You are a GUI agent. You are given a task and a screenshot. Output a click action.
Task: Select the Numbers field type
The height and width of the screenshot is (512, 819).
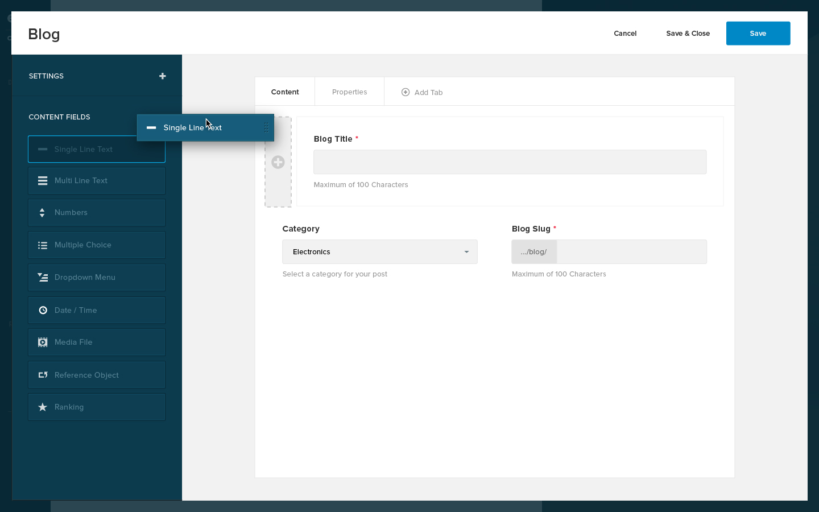click(97, 213)
